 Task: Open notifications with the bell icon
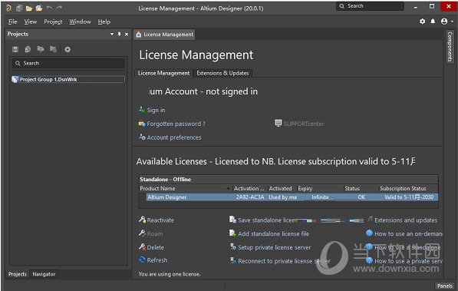[x=433, y=21]
